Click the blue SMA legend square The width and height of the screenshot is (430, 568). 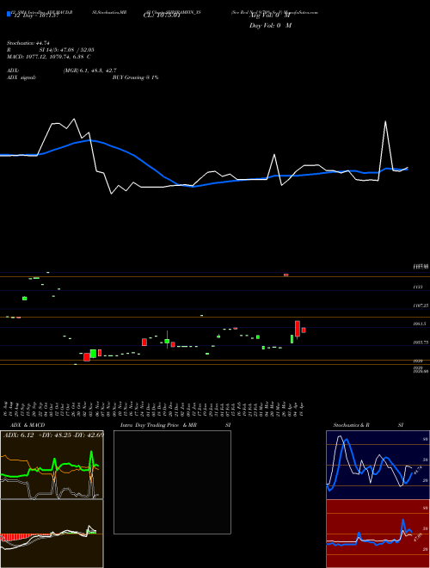(x=9, y=14)
